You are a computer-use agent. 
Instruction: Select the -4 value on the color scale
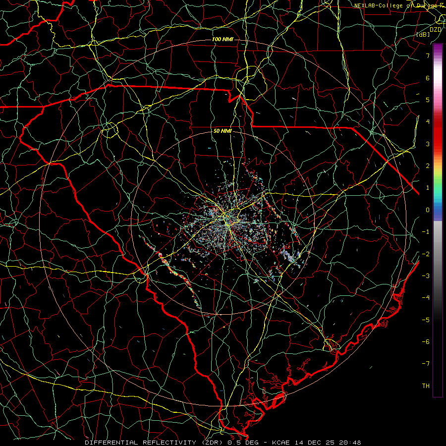(426, 298)
